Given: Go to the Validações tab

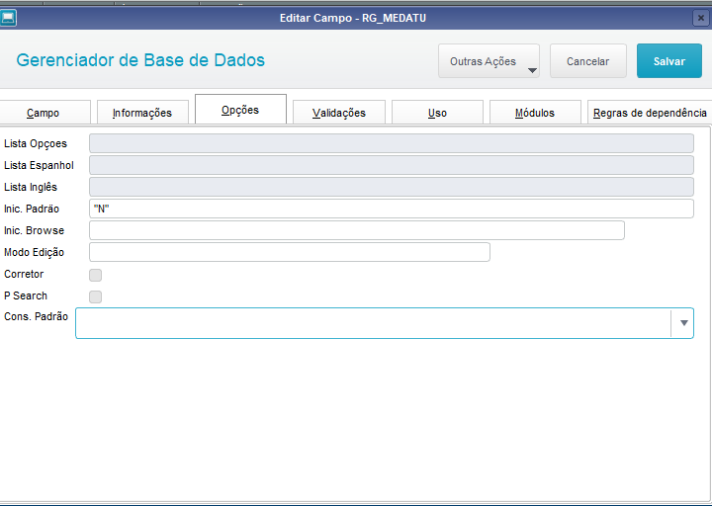Looking at the screenshot, I should tap(339, 113).
